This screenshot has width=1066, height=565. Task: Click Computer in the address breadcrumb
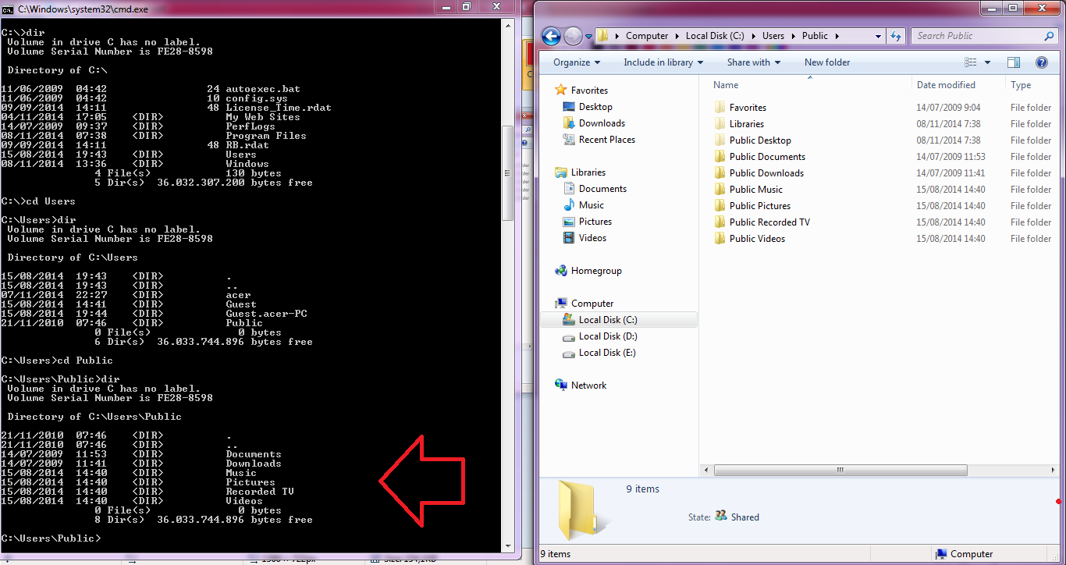[x=647, y=36]
